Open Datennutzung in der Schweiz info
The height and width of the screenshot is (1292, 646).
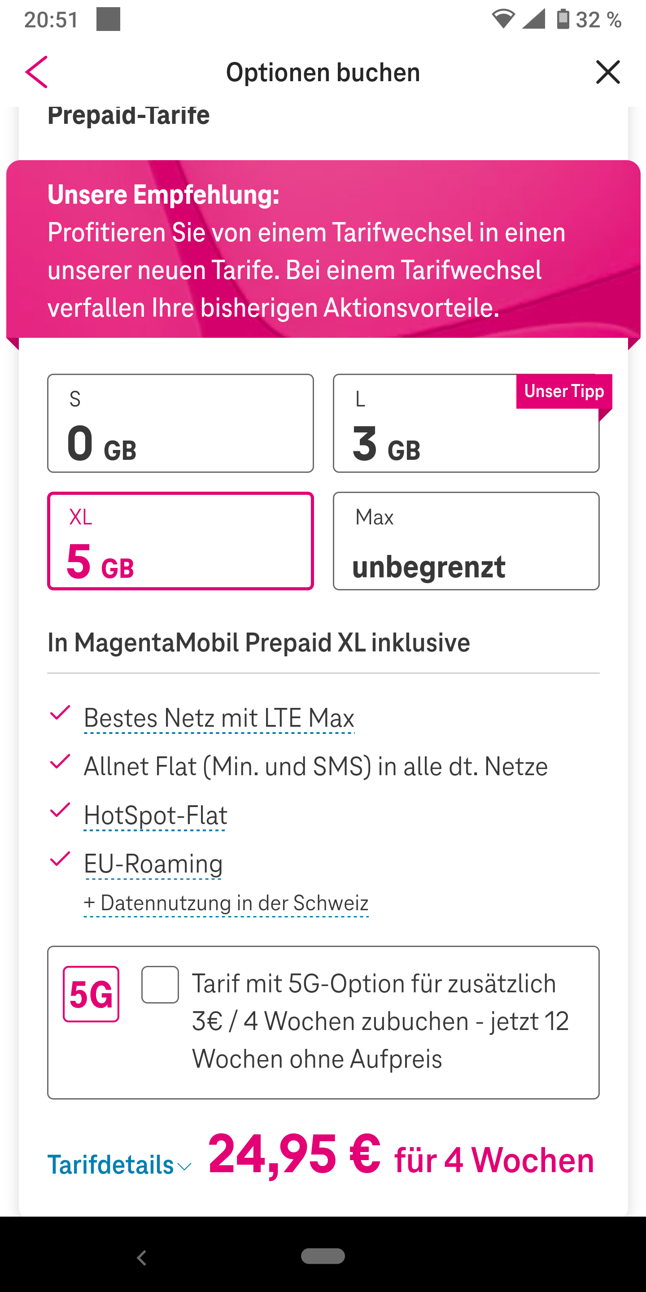click(x=226, y=903)
